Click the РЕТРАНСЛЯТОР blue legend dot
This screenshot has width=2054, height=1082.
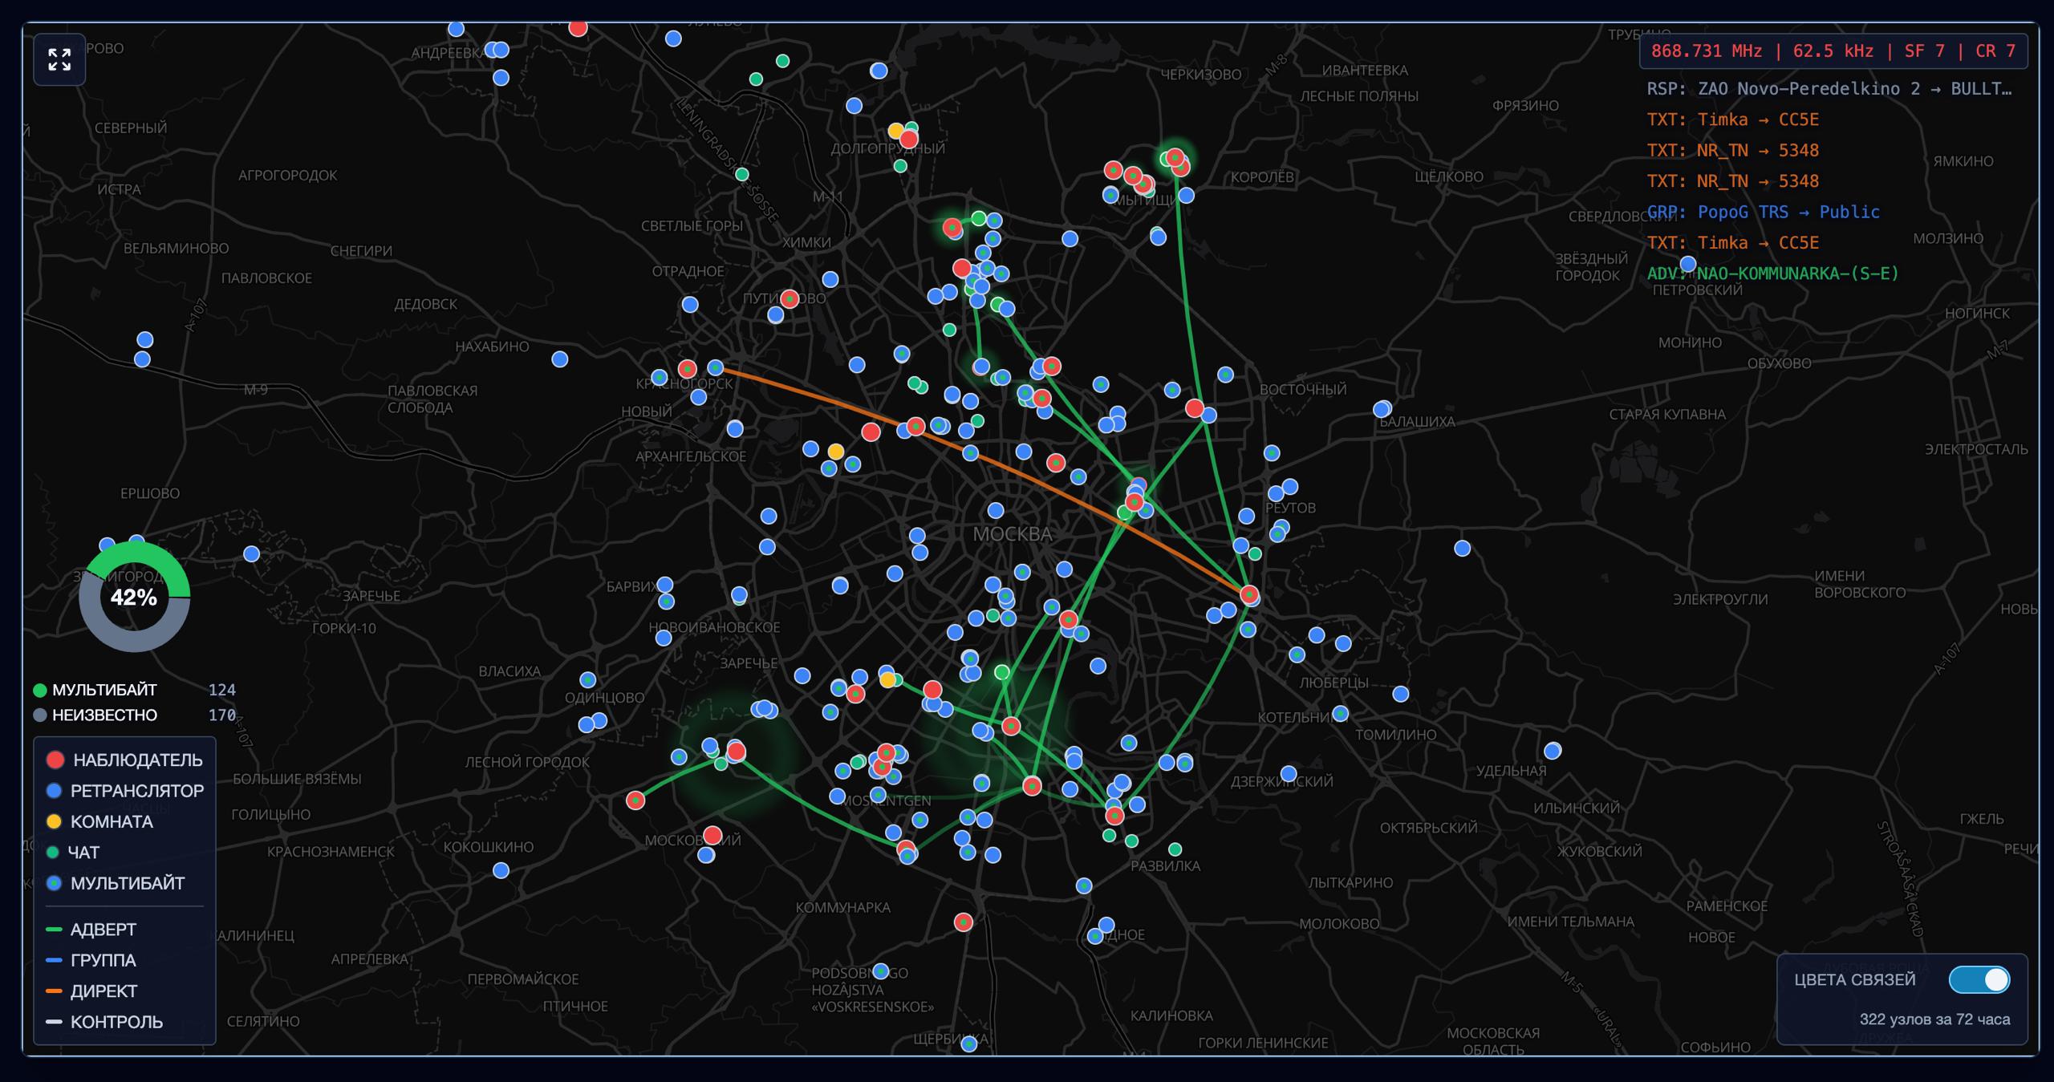(x=54, y=791)
